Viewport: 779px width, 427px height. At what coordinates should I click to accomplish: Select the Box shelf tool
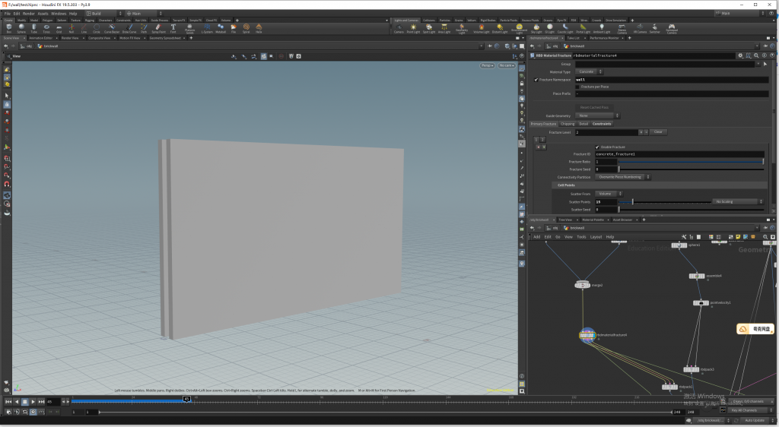coord(8,28)
